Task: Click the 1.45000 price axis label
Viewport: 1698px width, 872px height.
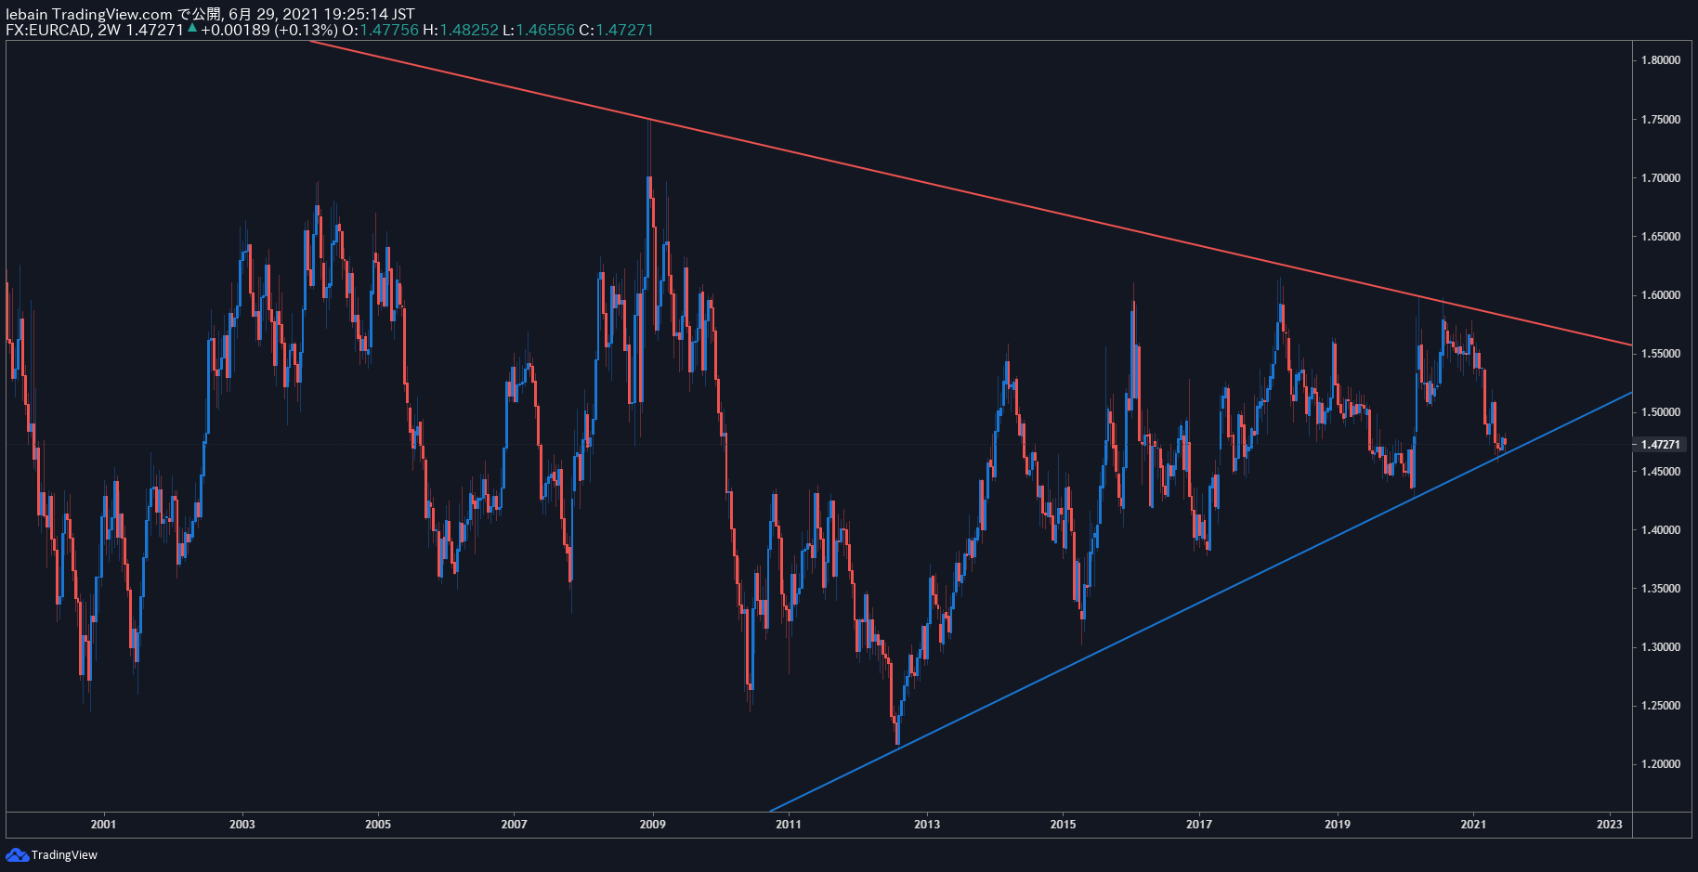Action: (1661, 472)
